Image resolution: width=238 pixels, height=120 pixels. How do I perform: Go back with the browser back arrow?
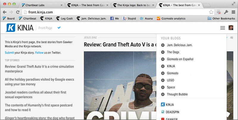point(5,12)
